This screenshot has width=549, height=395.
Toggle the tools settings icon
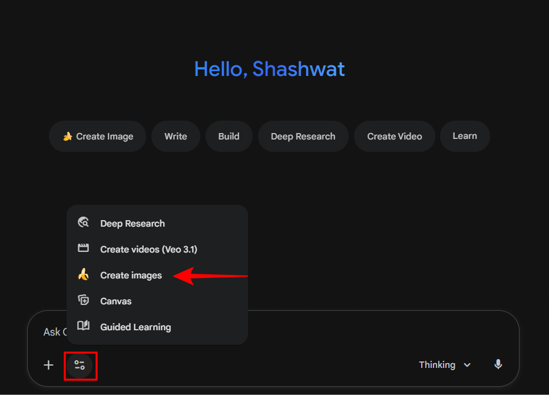point(80,365)
